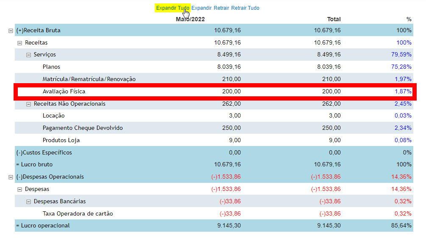
Task: Collapse the Serviços node
Action: pyautogui.click(x=28, y=55)
